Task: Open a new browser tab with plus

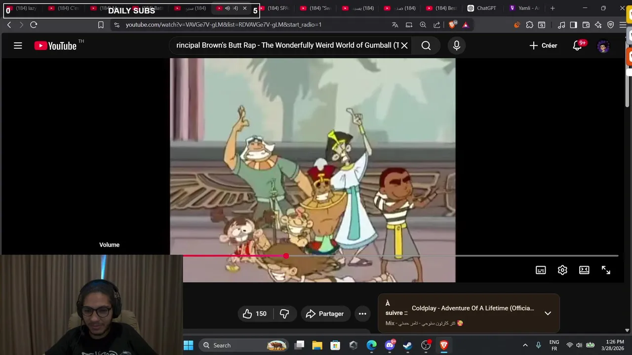Action: (x=553, y=8)
